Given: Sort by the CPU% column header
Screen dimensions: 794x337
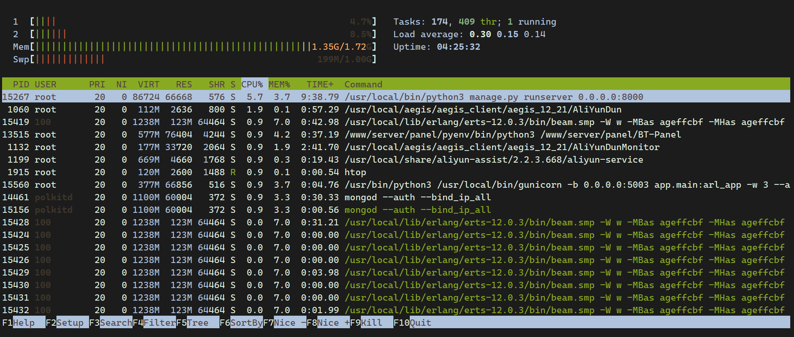Looking at the screenshot, I should (x=252, y=84).
